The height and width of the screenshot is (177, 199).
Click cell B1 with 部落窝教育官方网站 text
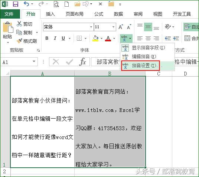tap(110, 122)
